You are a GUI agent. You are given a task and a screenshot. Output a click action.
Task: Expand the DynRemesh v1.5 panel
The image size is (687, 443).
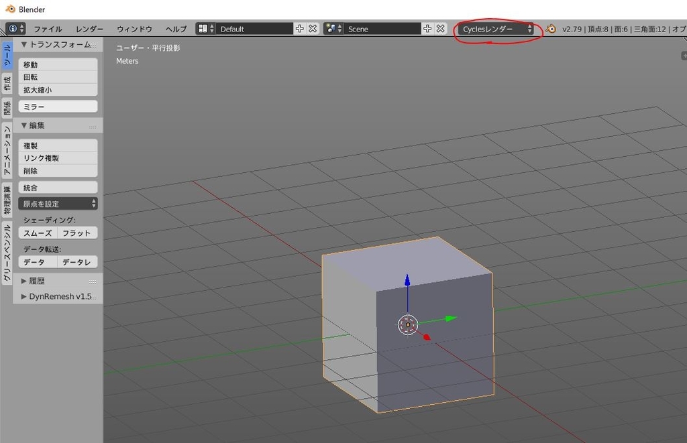(x=24, y=296)
